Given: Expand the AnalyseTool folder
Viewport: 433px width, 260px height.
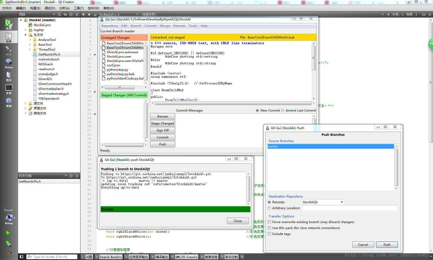Looking at the screenshot, I should point(30,40).
